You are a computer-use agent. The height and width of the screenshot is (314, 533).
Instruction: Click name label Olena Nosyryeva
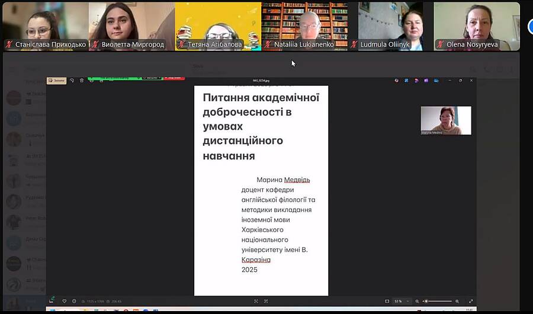pos(472,44)
